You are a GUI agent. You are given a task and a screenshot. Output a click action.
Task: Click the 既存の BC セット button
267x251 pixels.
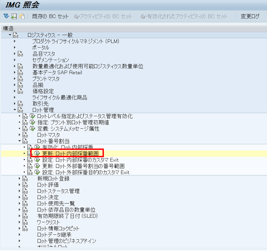click(51, 16)
